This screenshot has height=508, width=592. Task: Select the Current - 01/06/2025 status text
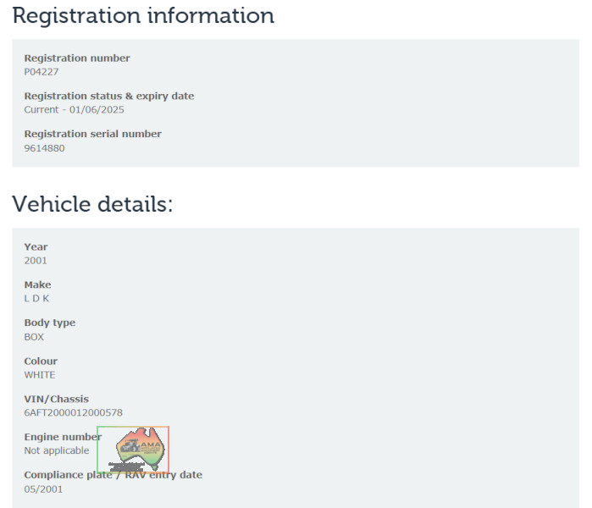[x=74, y=110]
